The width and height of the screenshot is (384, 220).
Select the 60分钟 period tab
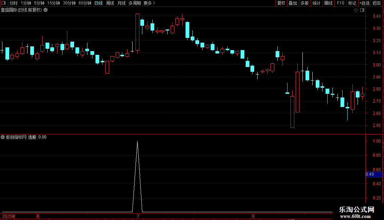(85, 3)
